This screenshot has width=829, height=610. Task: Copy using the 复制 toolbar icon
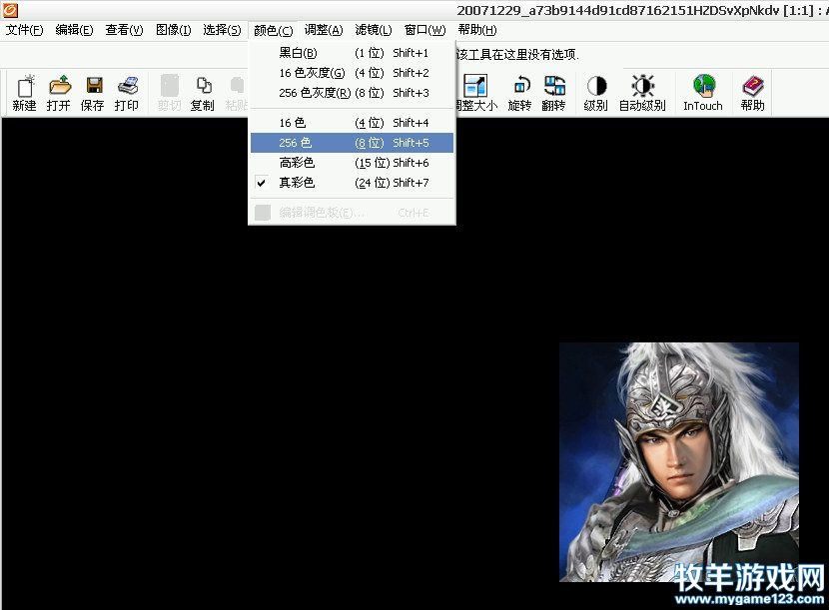(x=203, y=93)
